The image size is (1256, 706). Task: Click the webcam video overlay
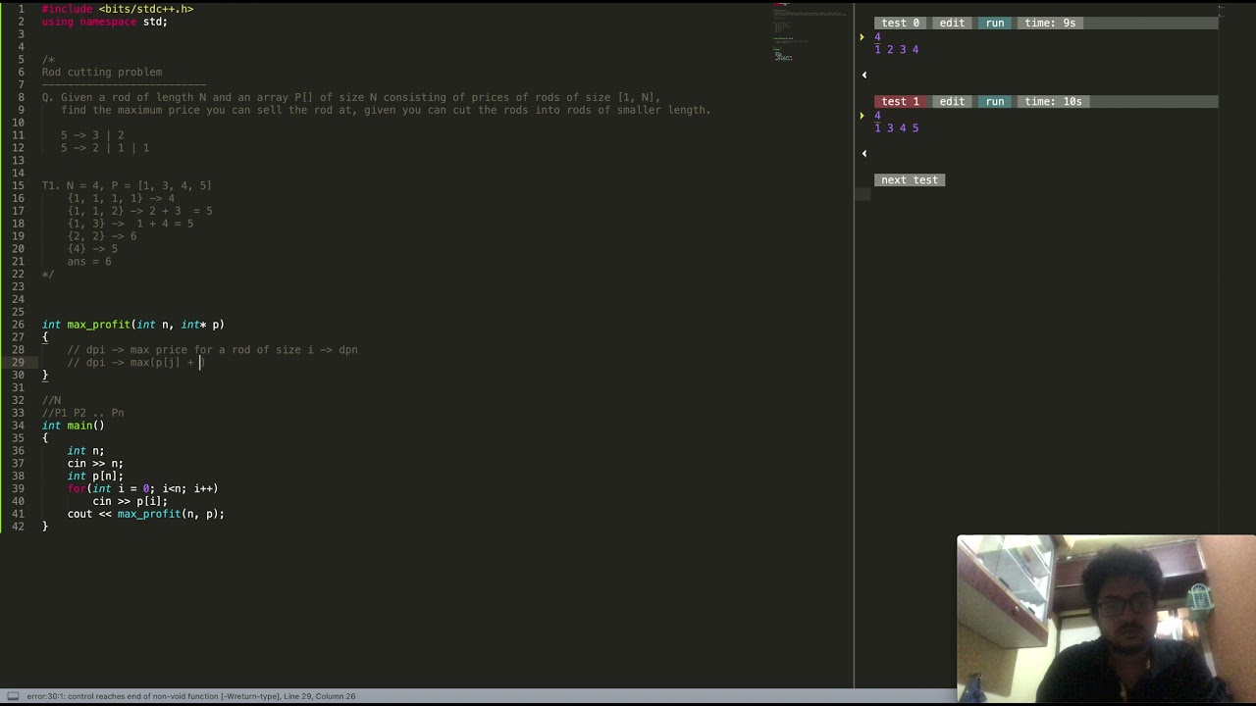pos(1106,619)
